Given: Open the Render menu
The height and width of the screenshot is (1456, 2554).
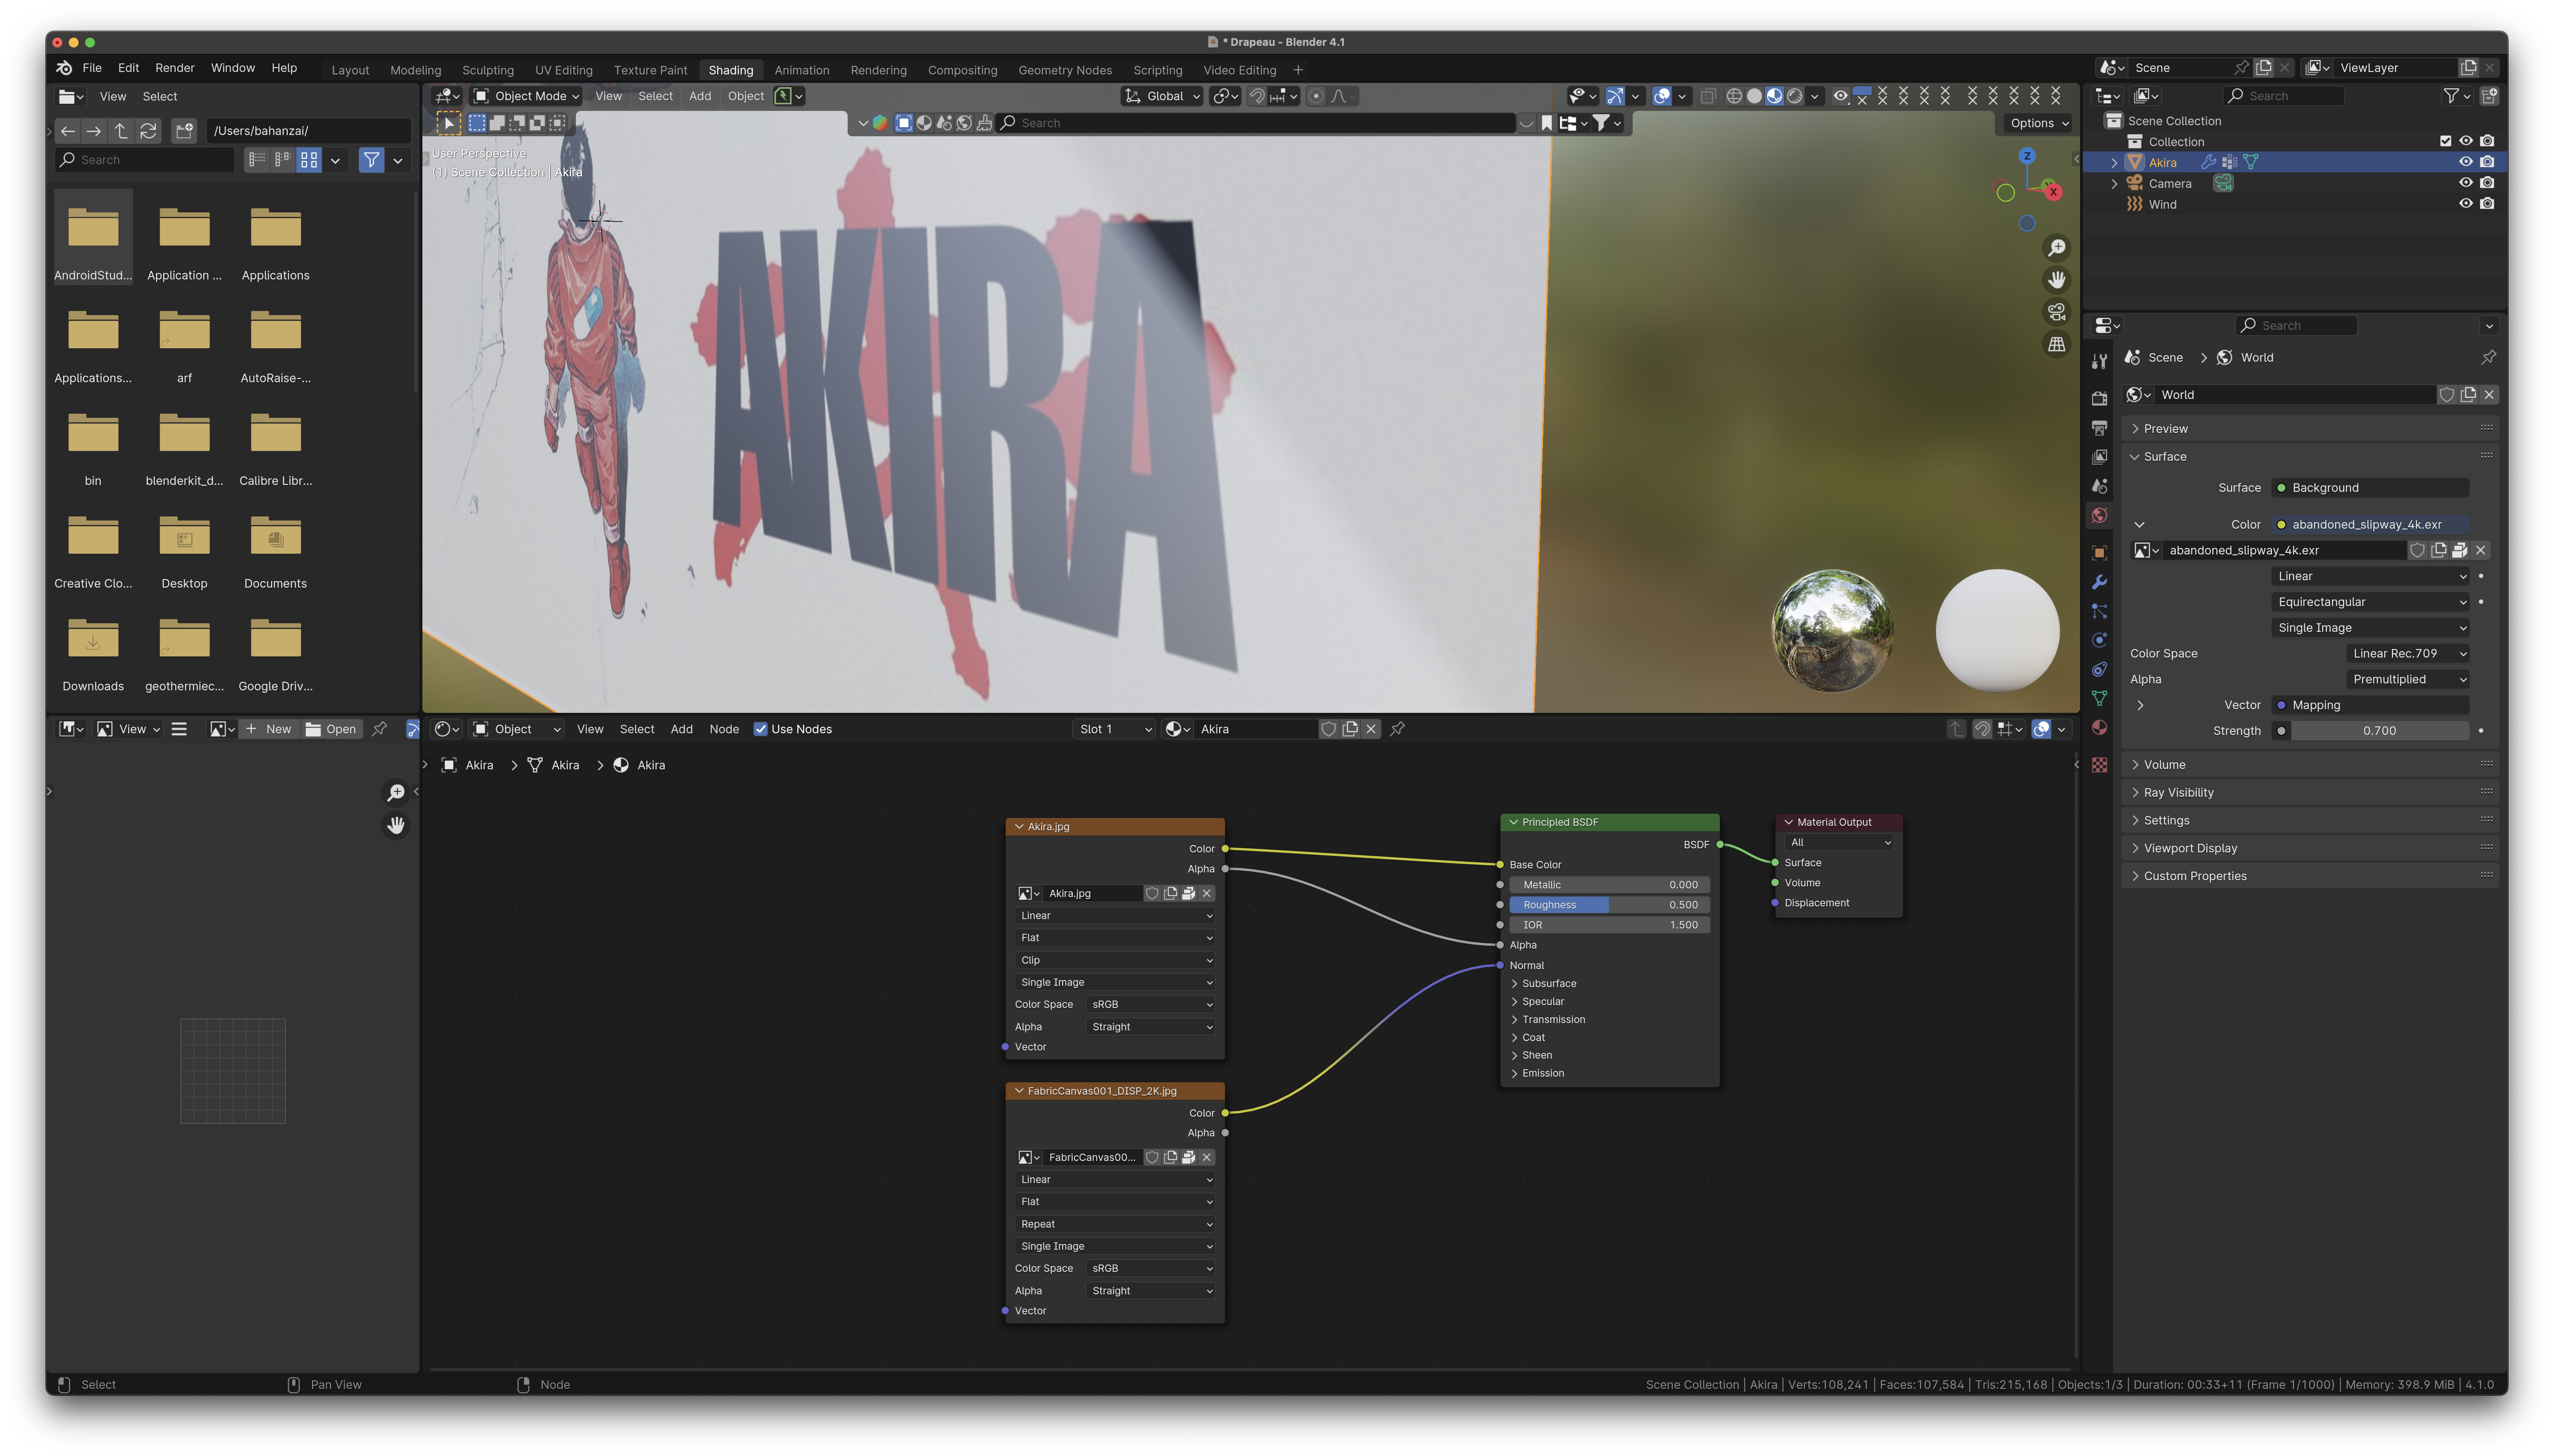Looking at the screenshot, I should click(x=175, y=68).
